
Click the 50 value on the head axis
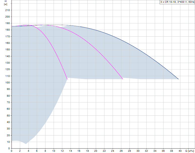coord(8,115)
